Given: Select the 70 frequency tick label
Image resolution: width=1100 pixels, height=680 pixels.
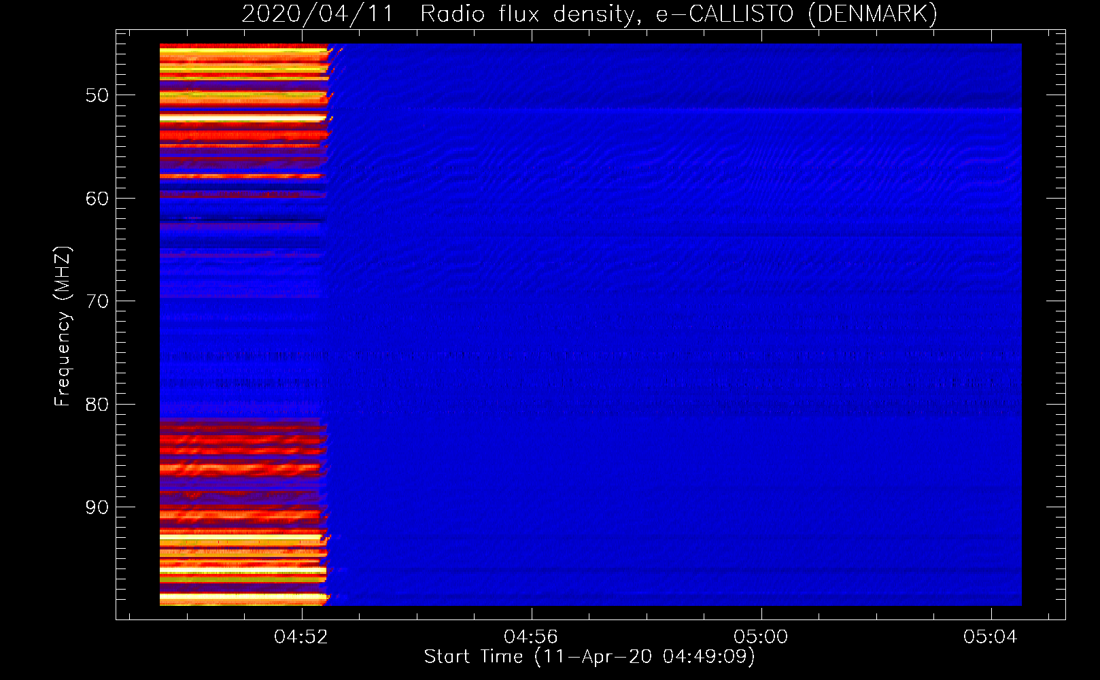Looking at the screenshot, I should (x=97, y=301).
